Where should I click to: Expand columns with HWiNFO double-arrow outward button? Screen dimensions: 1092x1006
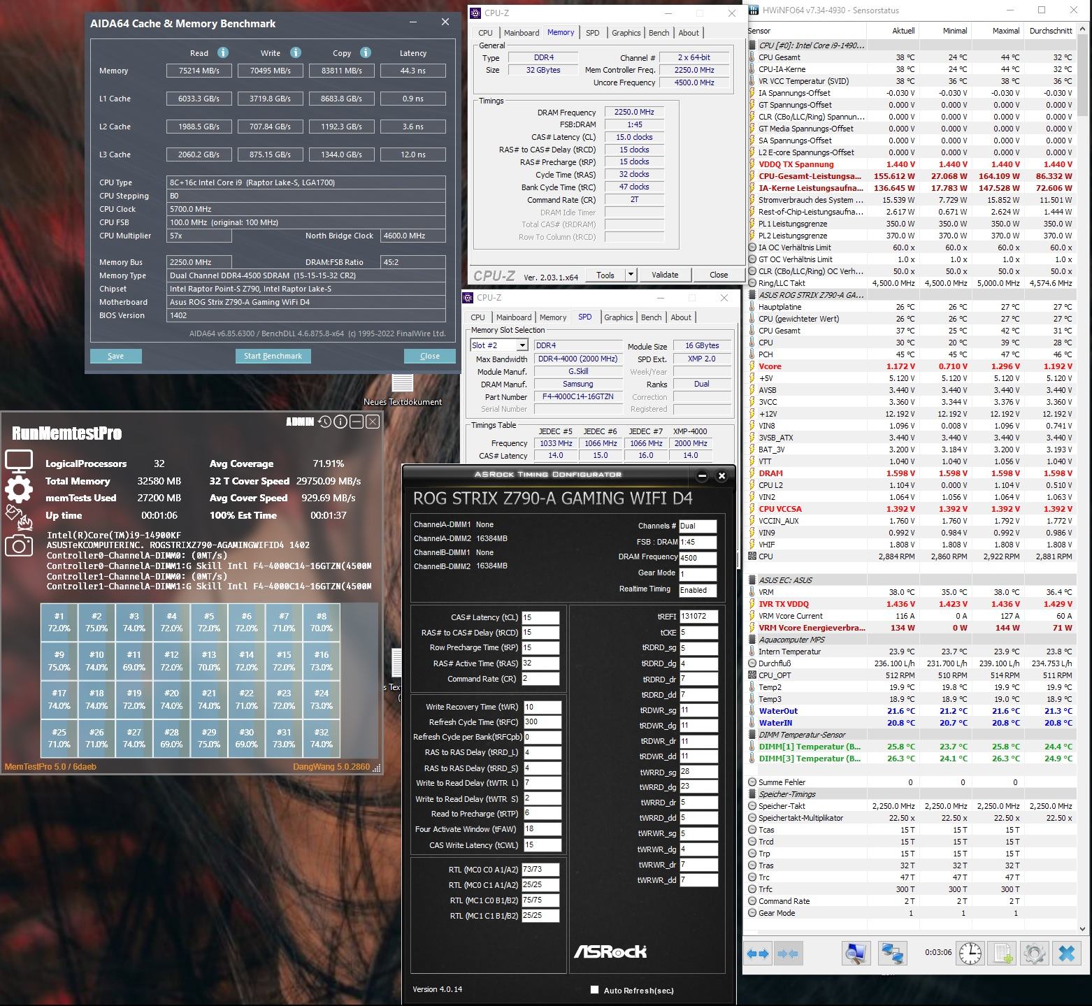tap(758, 954)
